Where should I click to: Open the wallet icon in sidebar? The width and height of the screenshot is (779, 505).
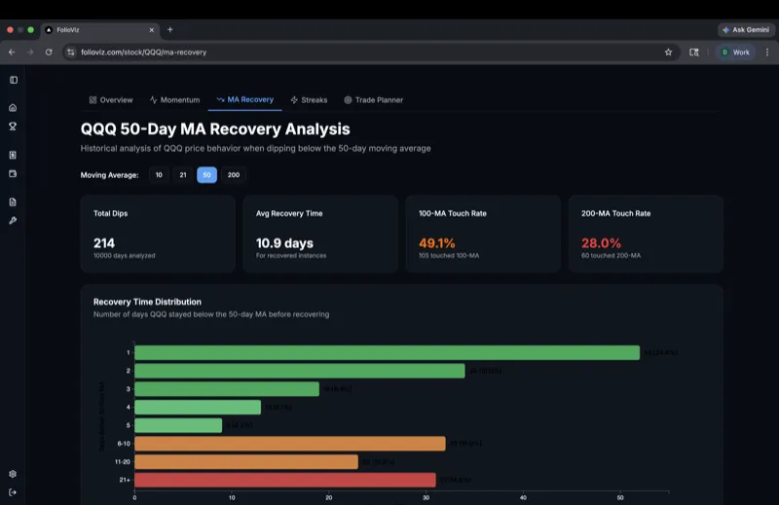pos(13,174)
